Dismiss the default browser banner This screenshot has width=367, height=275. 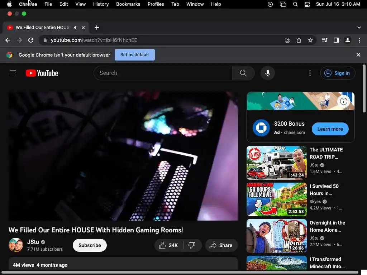click(x=358, y=55)
